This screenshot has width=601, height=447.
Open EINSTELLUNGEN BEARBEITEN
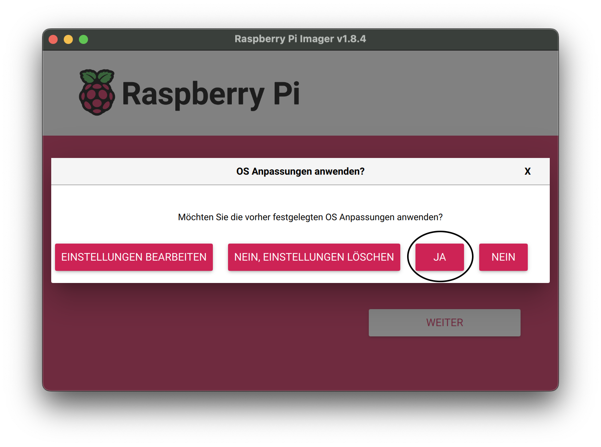[x=134, y=257]
